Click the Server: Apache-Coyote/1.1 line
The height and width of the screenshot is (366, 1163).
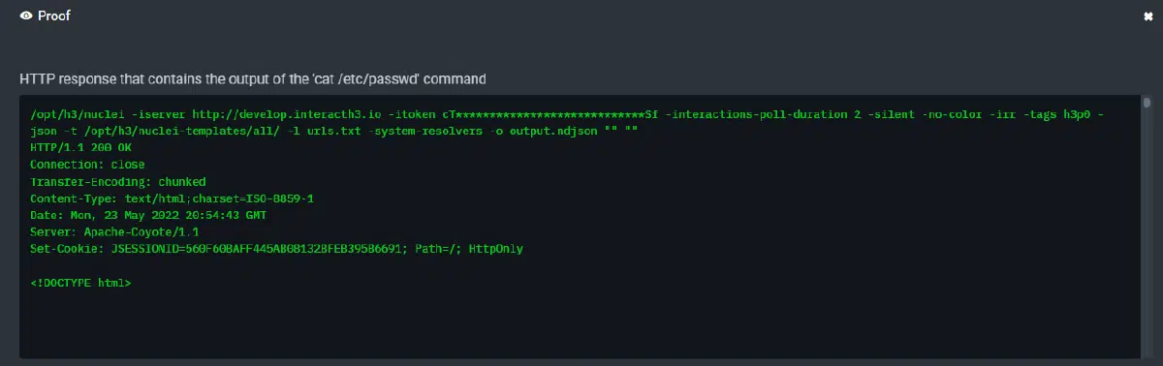[x=114, y=232]
